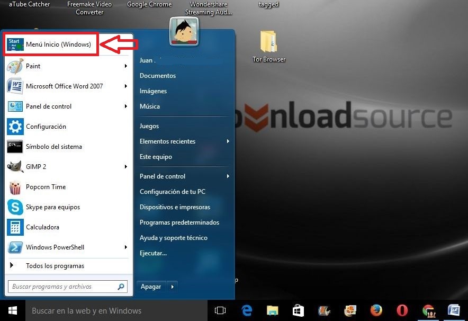Click Ejecutar... entry
Viewport: 468px width, 321px height.
(153, 253)
